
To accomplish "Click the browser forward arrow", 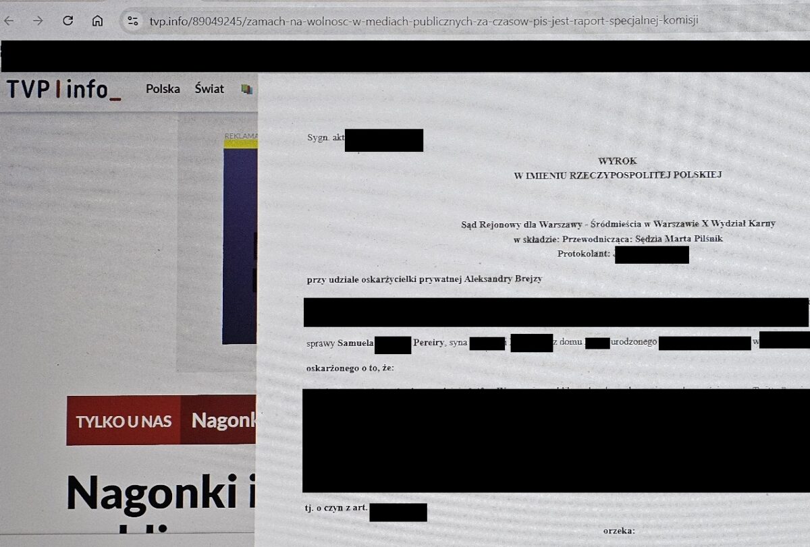I will point(38,20).
